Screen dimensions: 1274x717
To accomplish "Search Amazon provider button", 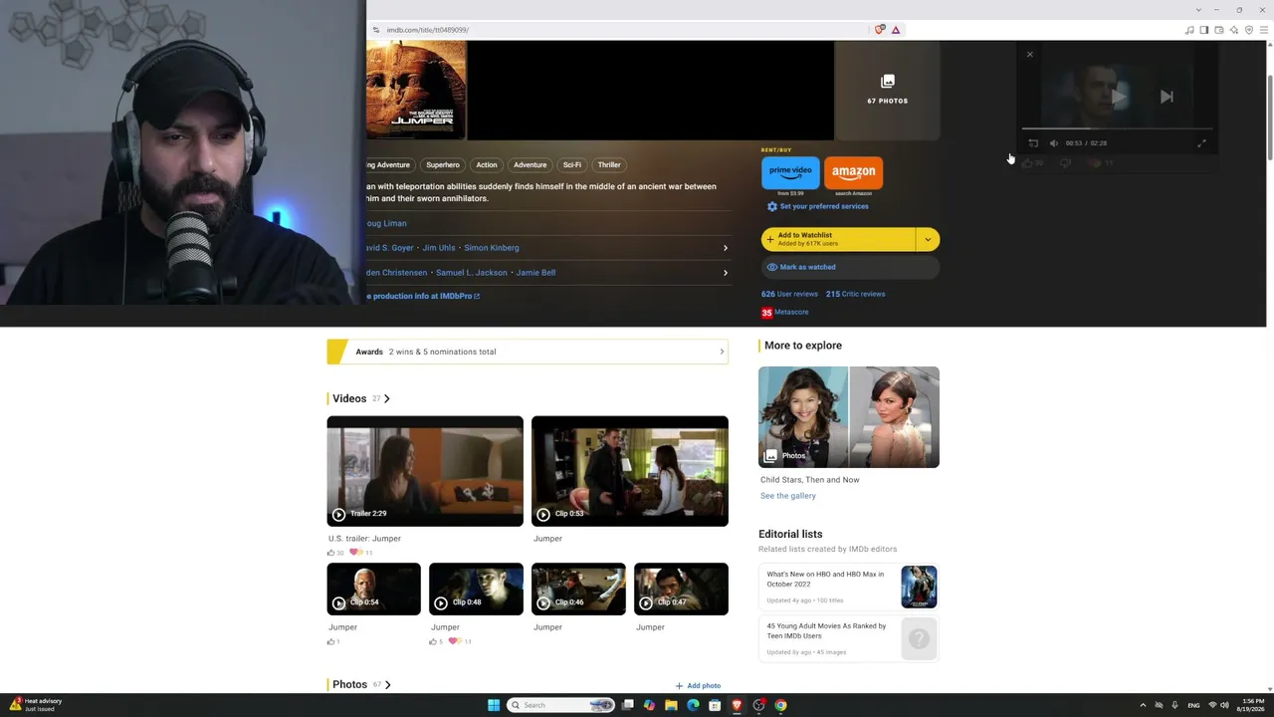I will [854, 172].
